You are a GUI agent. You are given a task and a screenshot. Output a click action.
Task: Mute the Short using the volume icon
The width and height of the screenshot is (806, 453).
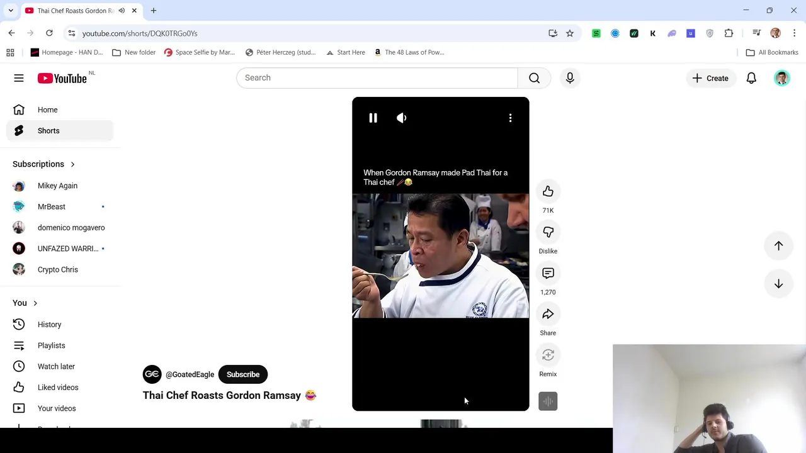[x=402, y=118]
